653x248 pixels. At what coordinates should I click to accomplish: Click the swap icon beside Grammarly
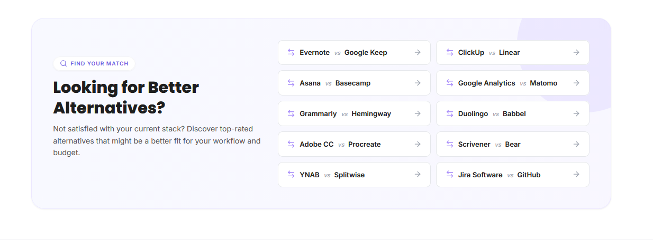(x=291, y=113)
